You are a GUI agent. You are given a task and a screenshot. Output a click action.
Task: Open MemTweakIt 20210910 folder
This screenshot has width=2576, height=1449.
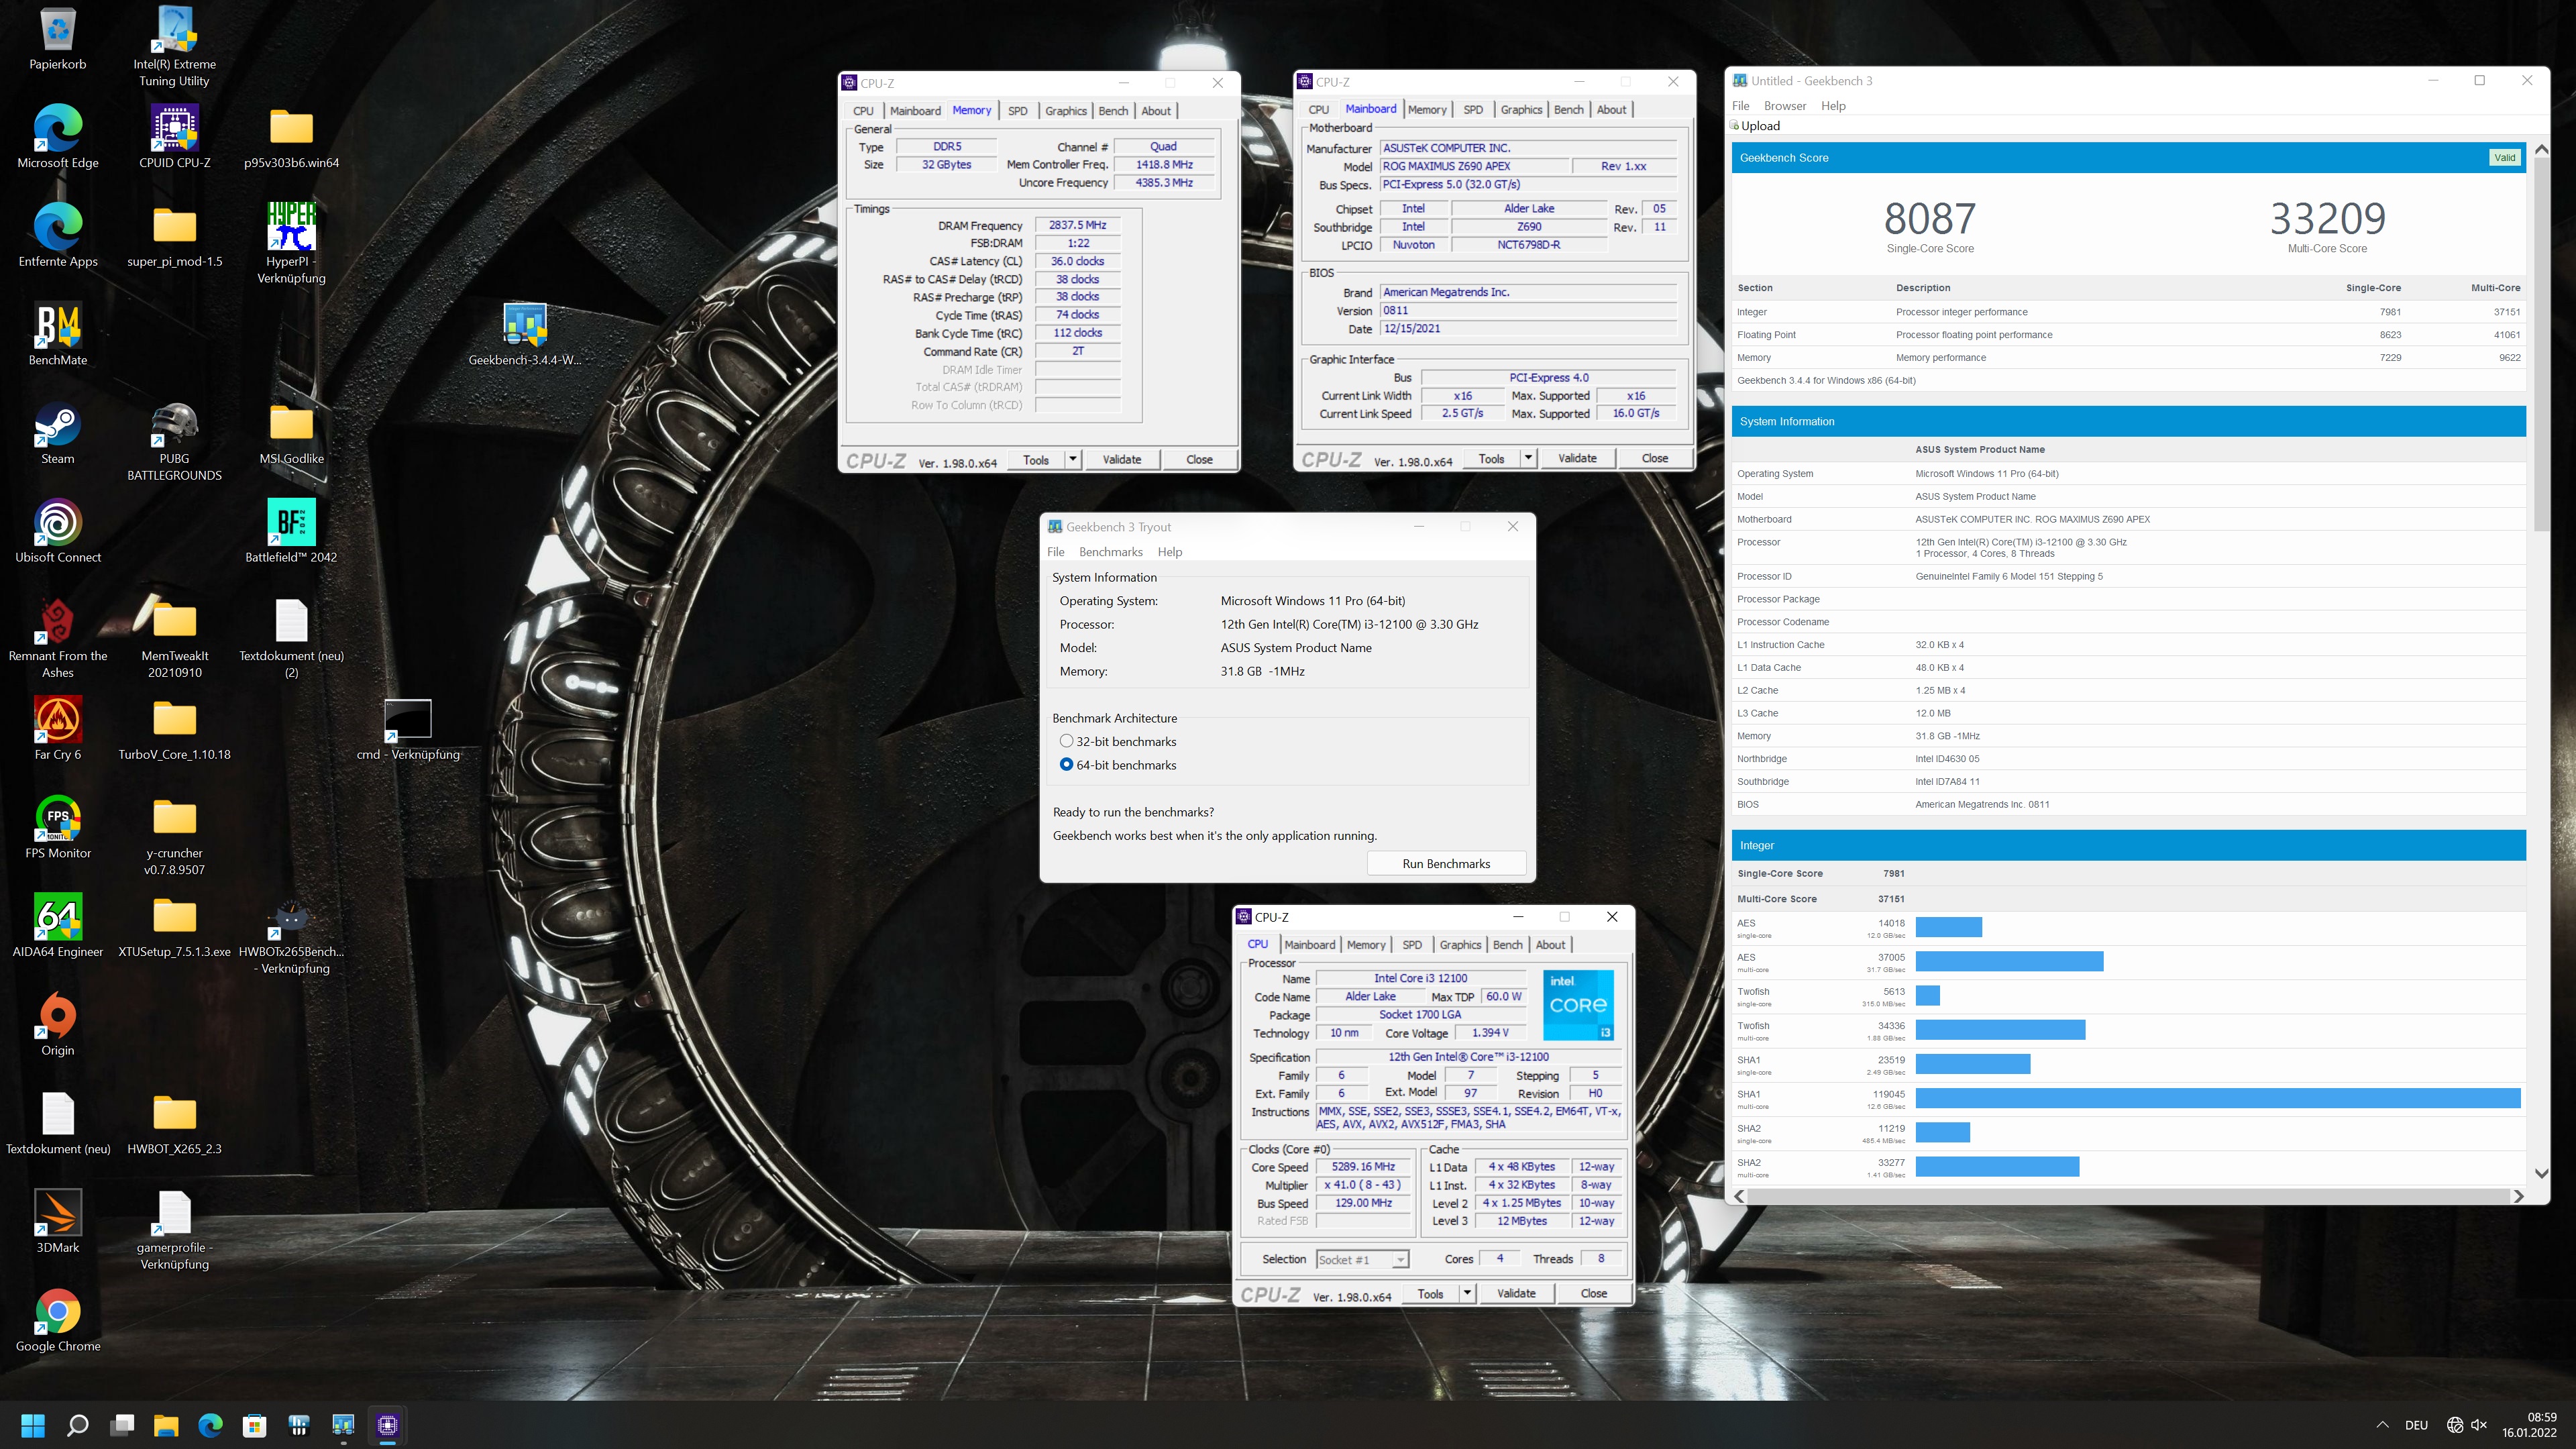pyautogui.click(x=174, y=638)
